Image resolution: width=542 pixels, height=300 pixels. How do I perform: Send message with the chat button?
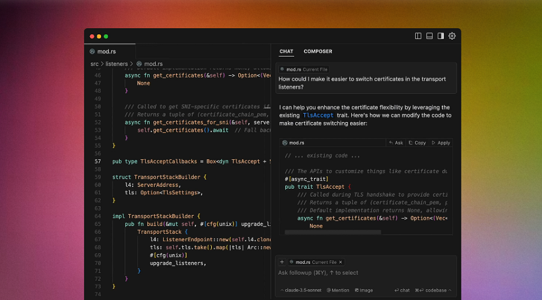[x=402, y=290]
